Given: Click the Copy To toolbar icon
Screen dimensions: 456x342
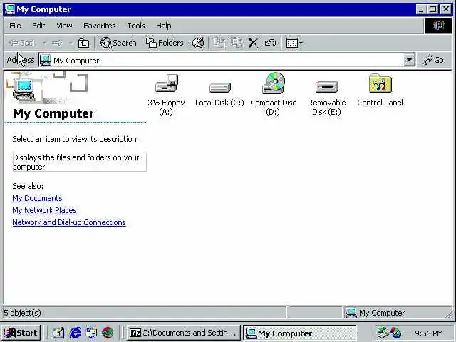Looking at the screenshot, I should pos(237,43).
